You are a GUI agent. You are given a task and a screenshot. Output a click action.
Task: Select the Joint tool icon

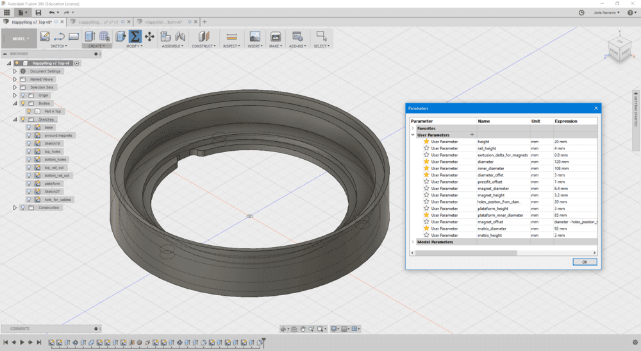point(180,37)
